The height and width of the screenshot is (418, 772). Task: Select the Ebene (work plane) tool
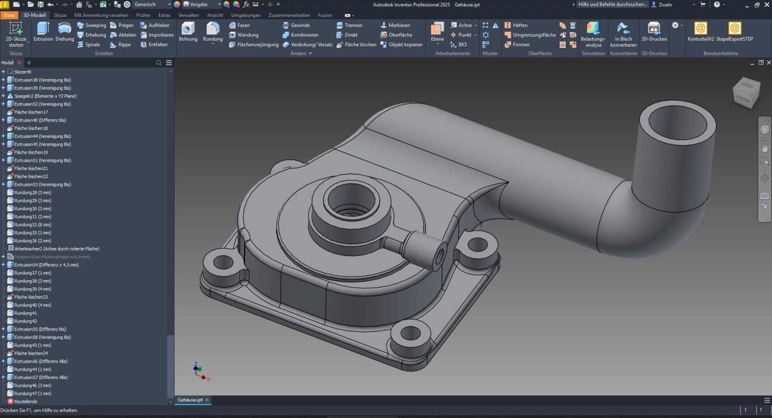click(437, 33)
